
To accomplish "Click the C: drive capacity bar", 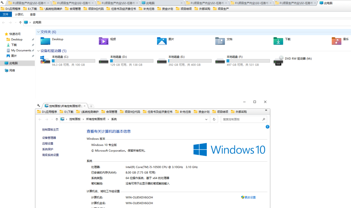I will 73,61.
